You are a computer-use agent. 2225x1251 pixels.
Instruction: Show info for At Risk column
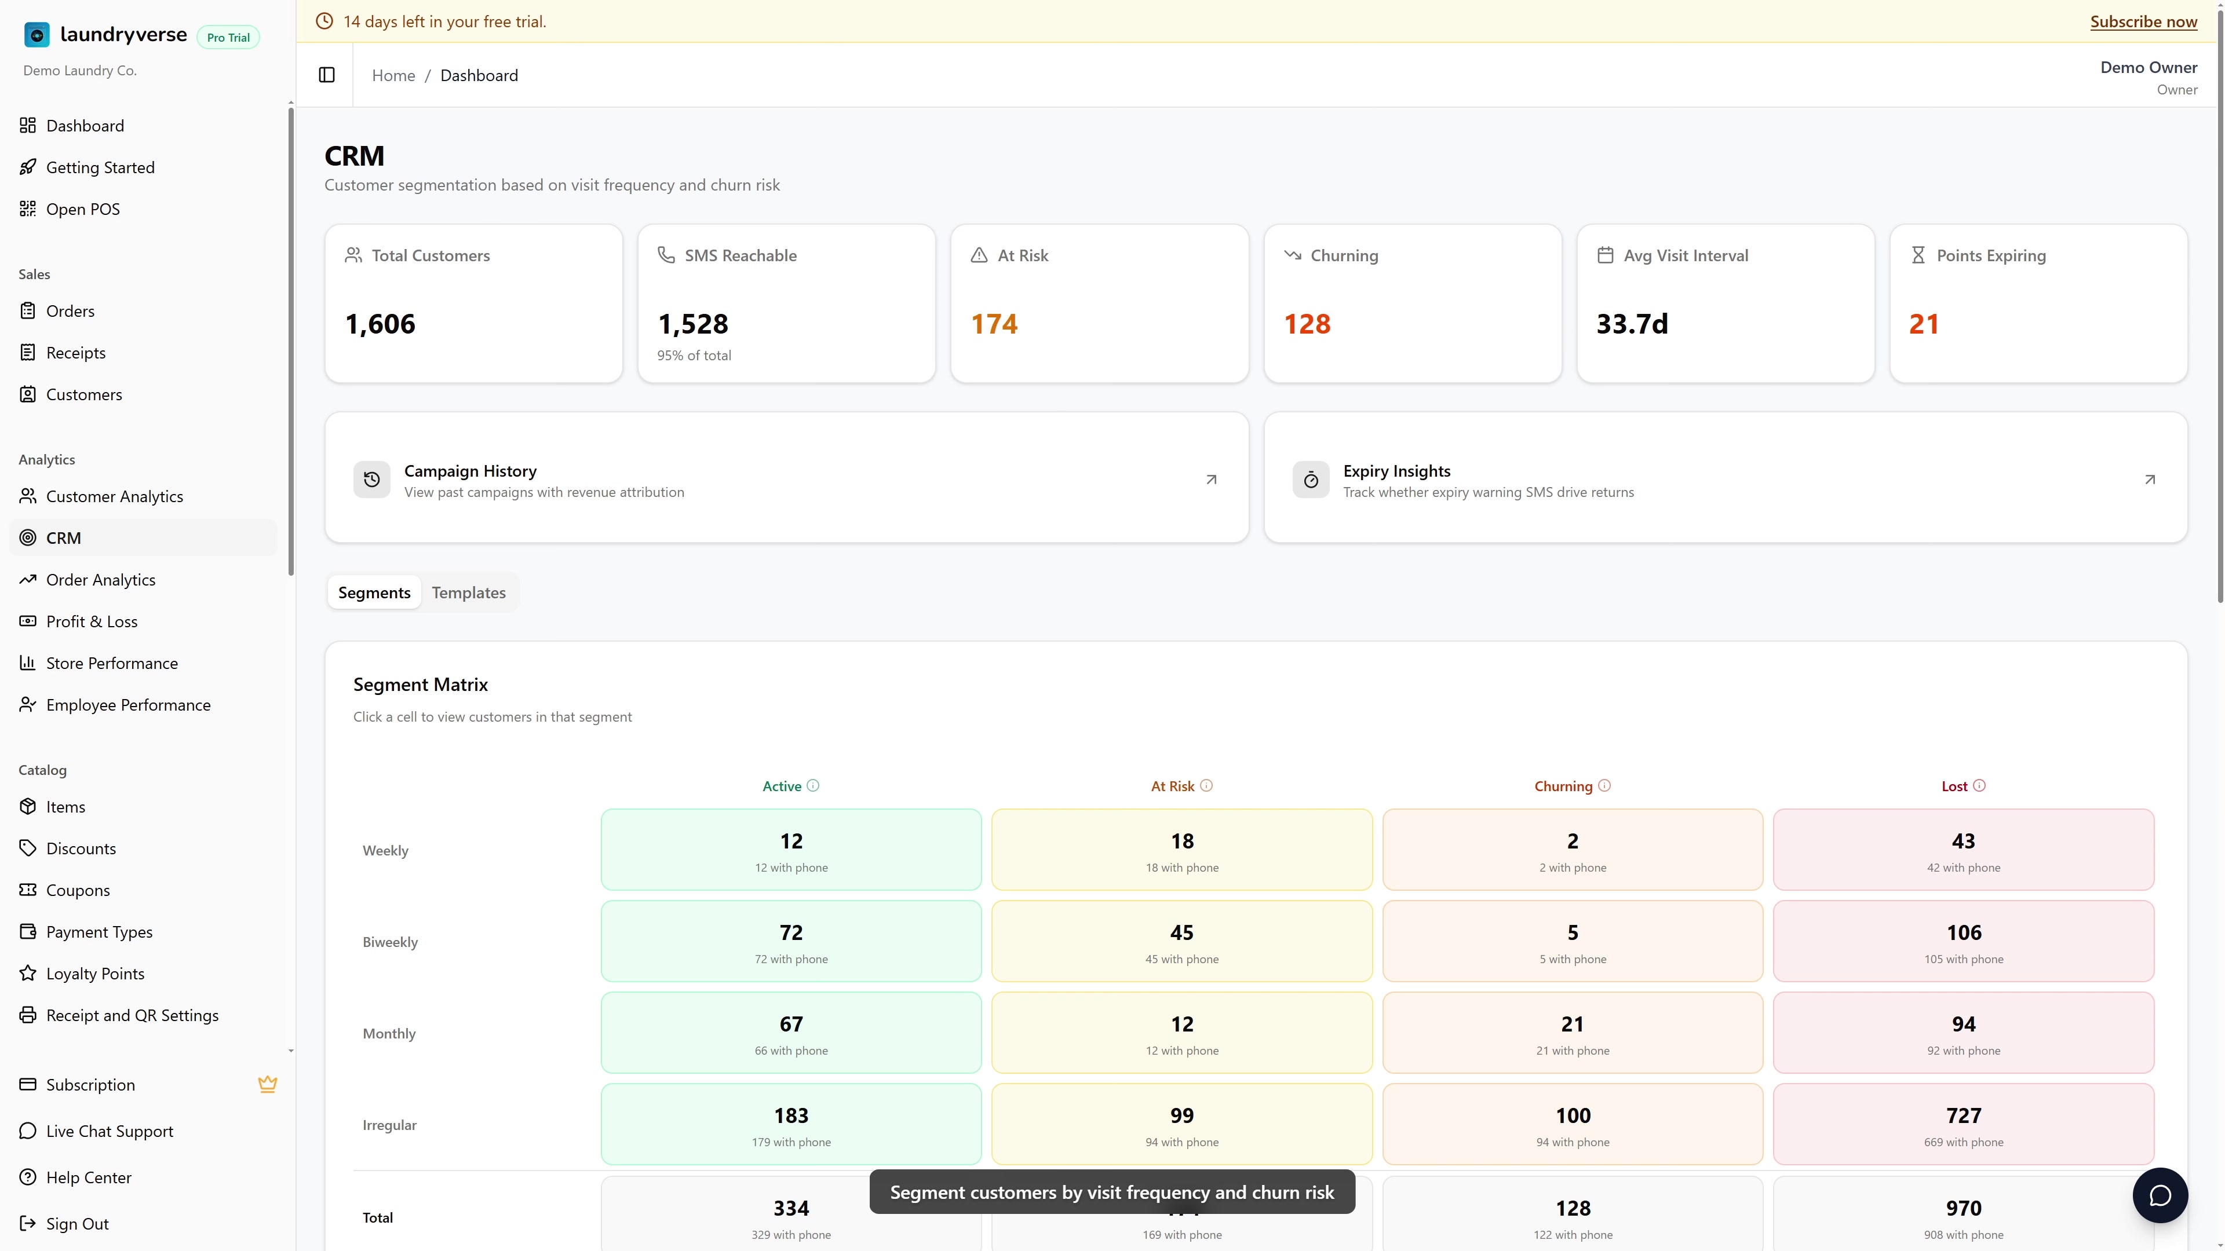tap(1206, 786)
